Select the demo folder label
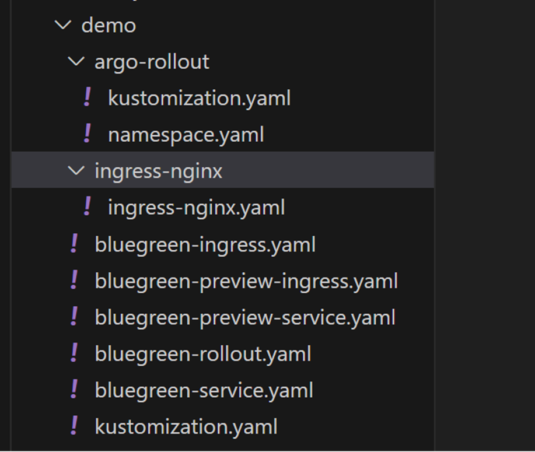535x452 pixels. click(109, 26)
